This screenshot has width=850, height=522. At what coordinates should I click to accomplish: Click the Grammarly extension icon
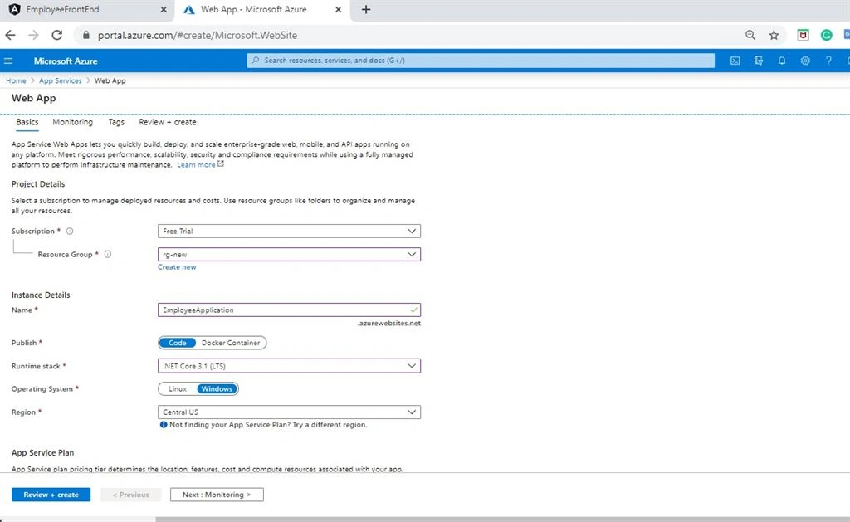(826, 35)
